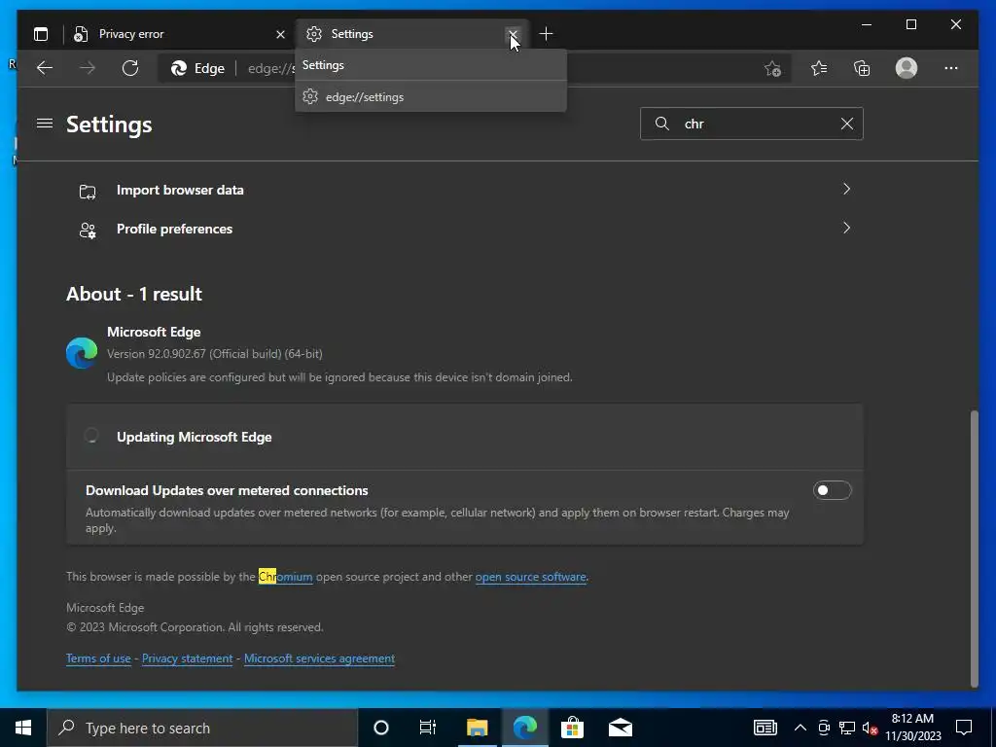Click Microsoft Edge taskbar icon
This screenshot has width=996, height=747.
[525, 728]
